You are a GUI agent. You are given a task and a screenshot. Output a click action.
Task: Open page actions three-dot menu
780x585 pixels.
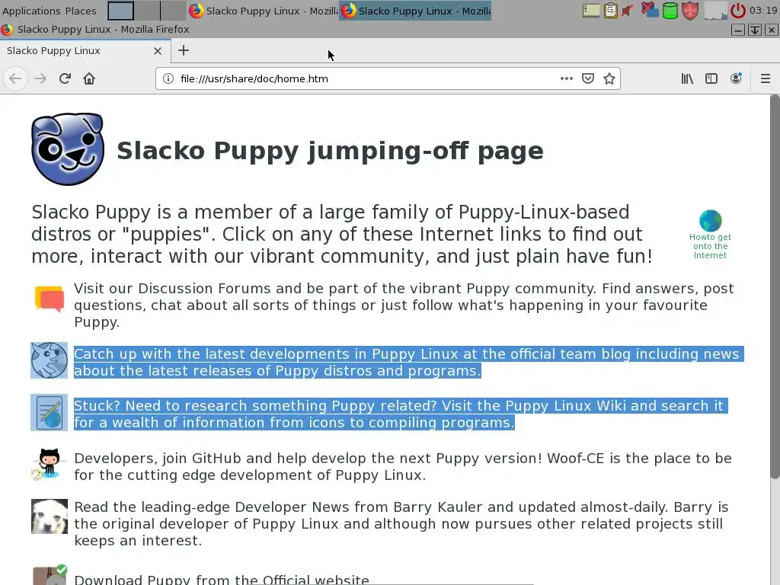[x=566, y=78]
